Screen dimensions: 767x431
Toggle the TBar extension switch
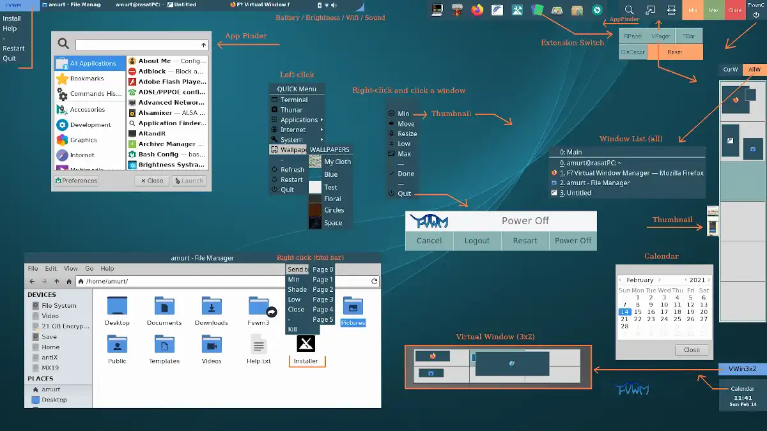tap(688, 37)
